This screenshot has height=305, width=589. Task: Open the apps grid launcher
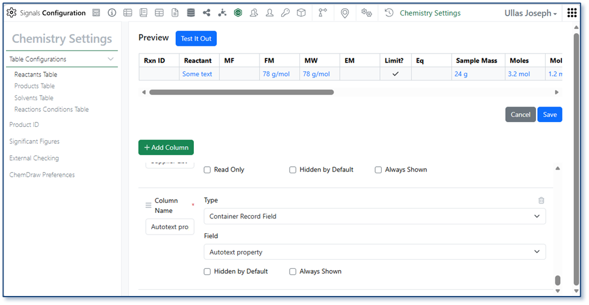click(x=572, y=13)
